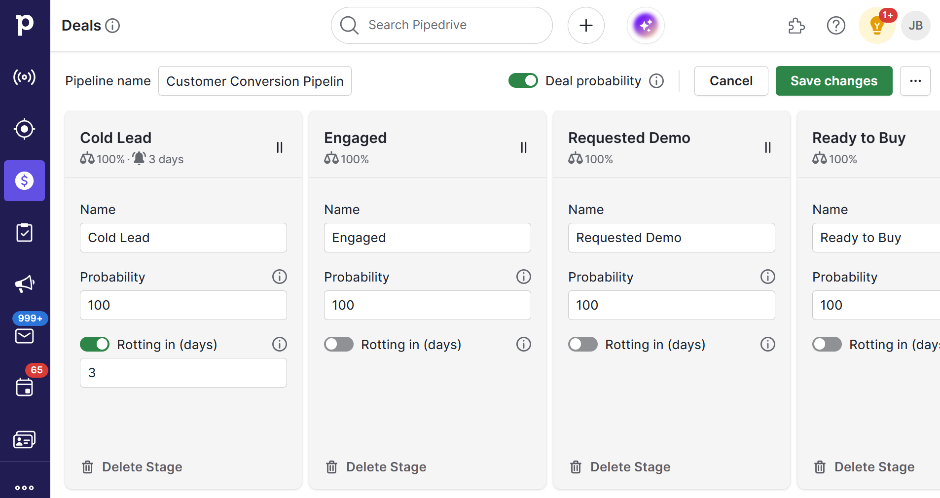
Task: Grab the Requested Demo stage drag handle
Action: [x=768, y=147]
